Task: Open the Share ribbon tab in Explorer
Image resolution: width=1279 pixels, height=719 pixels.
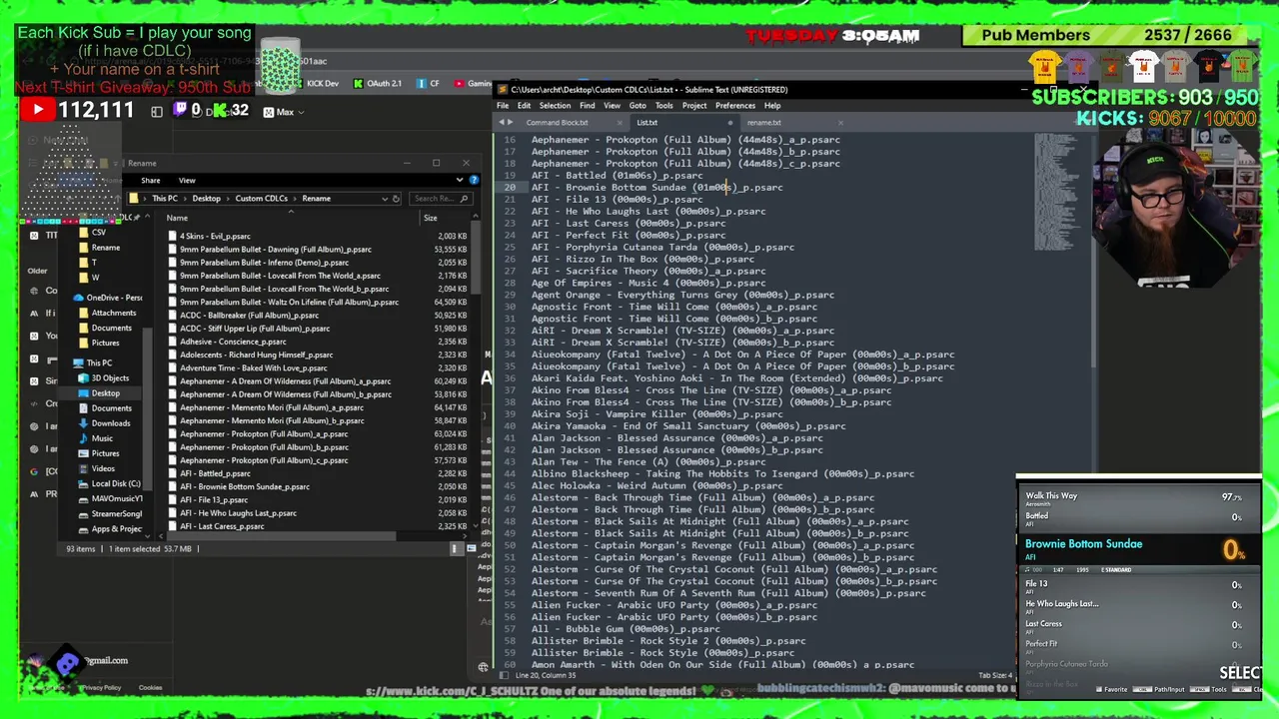Action: [151, 181]
